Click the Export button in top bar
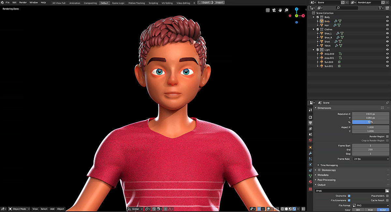391x212 pixels. click(x=204, y=3)
